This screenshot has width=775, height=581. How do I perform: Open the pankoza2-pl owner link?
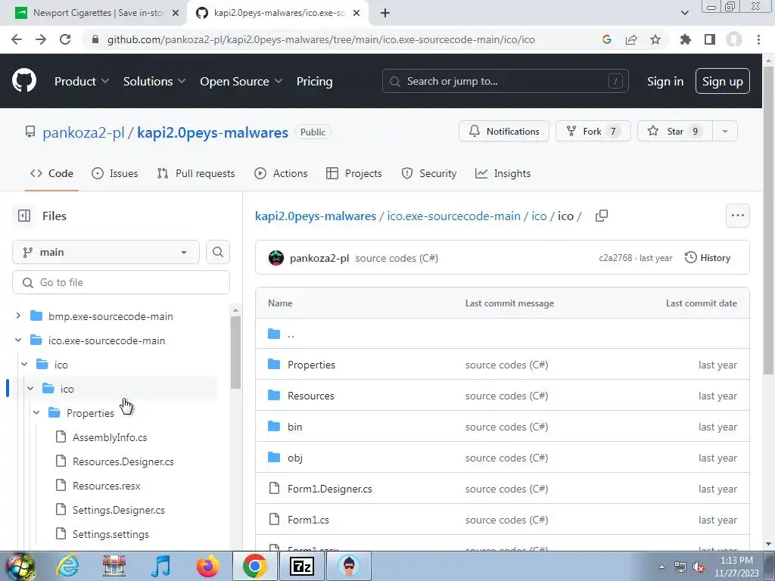(83, 132)
